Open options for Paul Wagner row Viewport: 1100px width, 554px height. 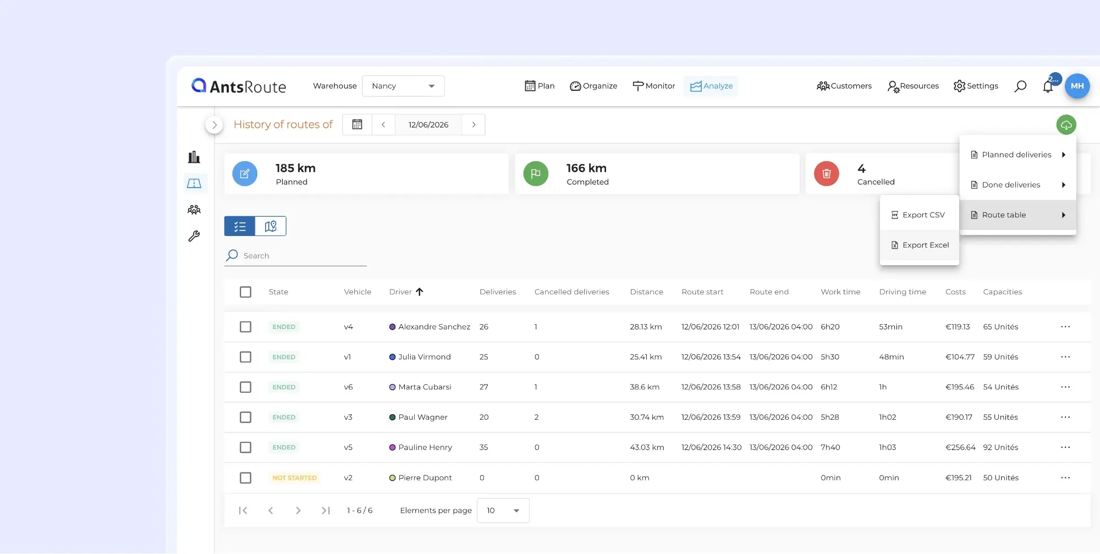(1065, 417)
